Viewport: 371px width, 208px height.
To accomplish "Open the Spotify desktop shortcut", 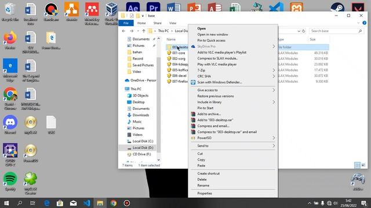I will coord(10,179).
